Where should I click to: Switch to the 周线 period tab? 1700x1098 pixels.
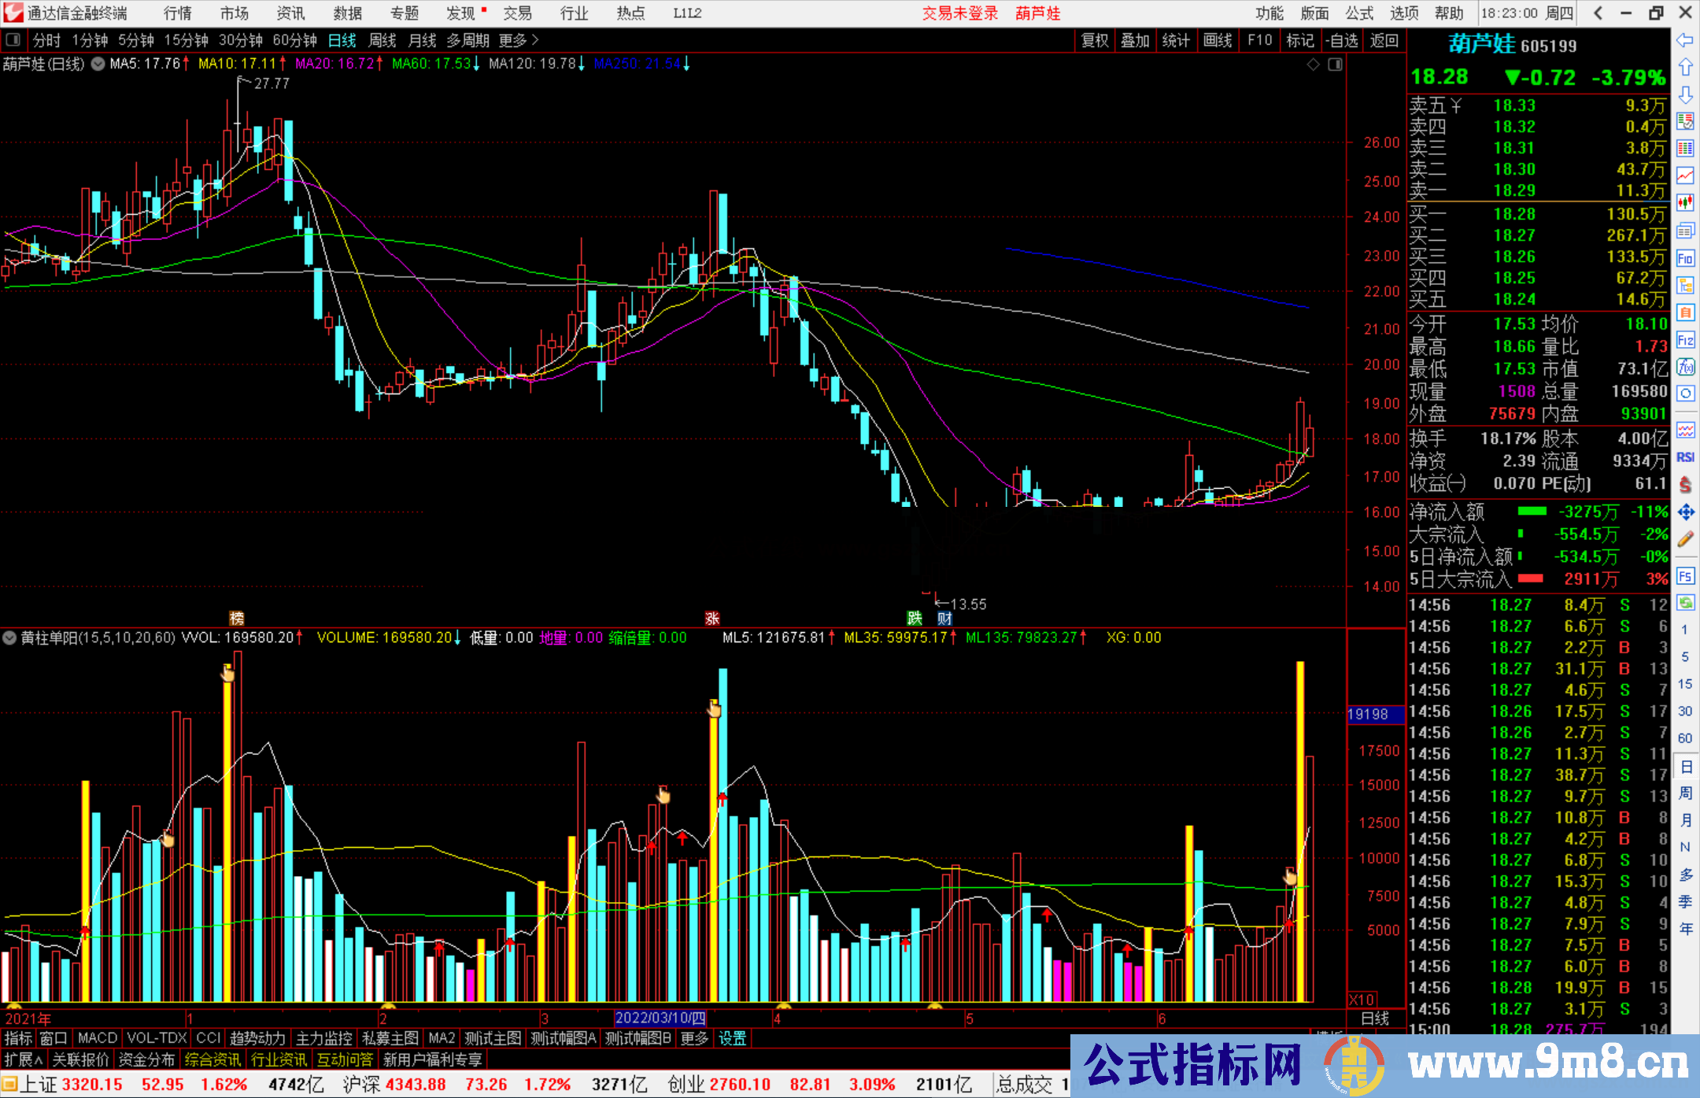(382, 40)
